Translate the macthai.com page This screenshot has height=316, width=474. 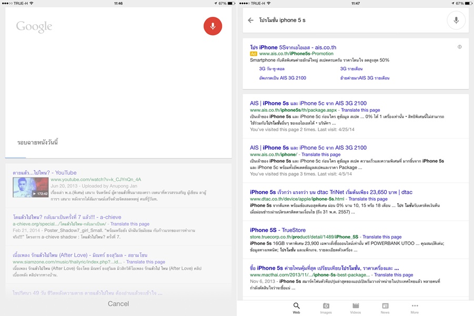point(394,275)
